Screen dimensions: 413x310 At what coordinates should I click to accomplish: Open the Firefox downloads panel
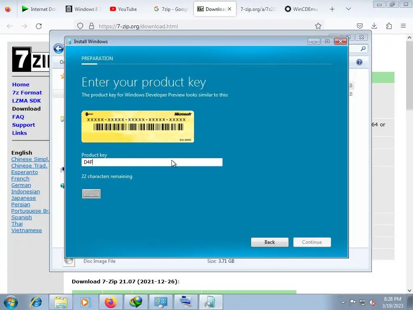tap(374, 26)
